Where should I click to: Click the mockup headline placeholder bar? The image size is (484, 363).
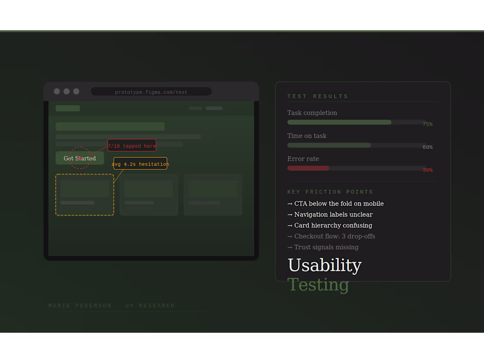[110, 126]
